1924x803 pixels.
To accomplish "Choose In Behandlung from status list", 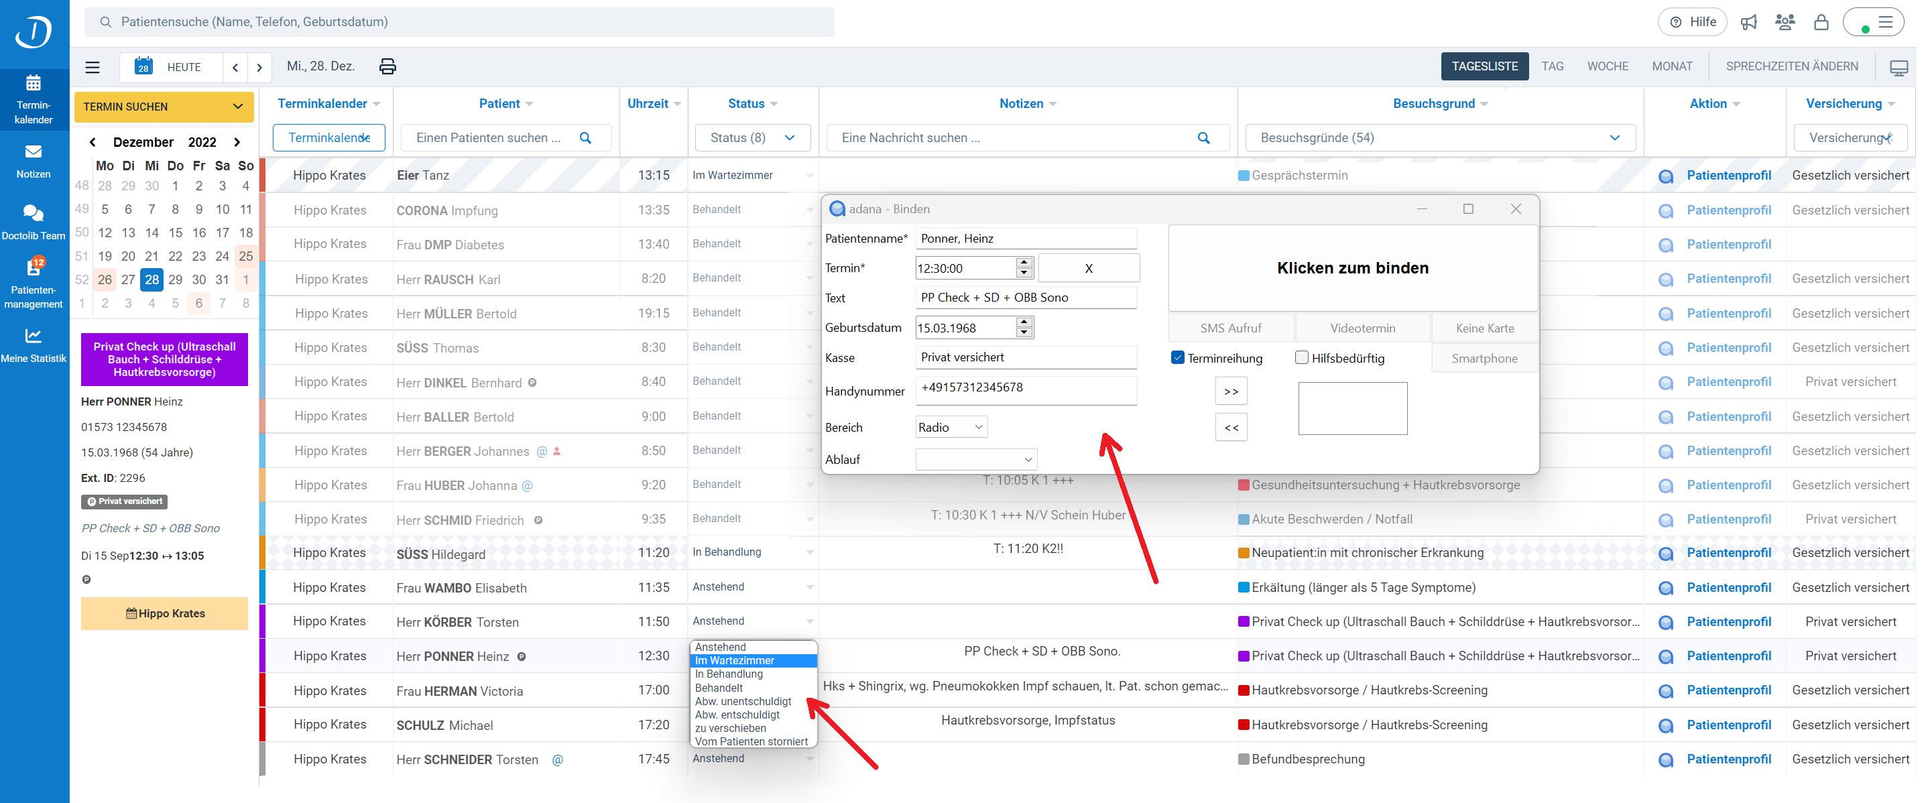I will click(x=729, y=674).
